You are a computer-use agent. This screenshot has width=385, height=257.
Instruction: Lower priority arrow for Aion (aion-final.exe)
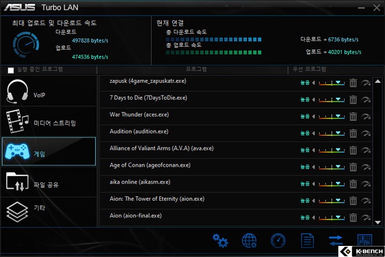point(314,217)
